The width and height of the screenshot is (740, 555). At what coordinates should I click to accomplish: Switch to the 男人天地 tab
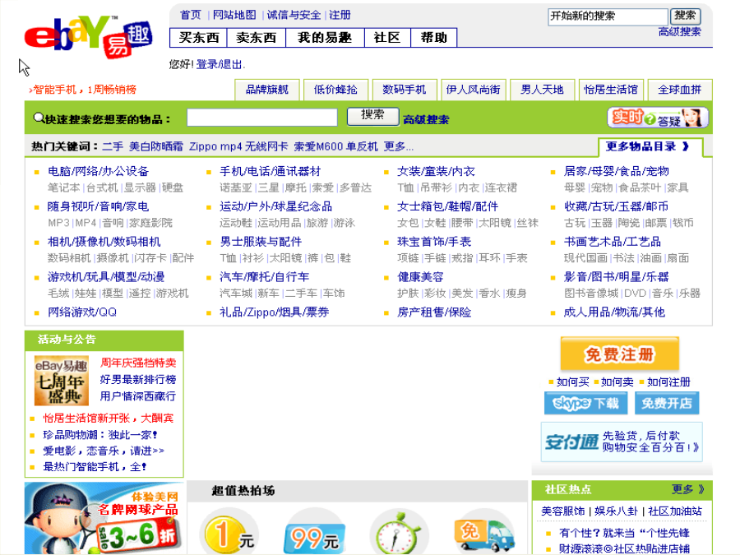coord(543,90)
